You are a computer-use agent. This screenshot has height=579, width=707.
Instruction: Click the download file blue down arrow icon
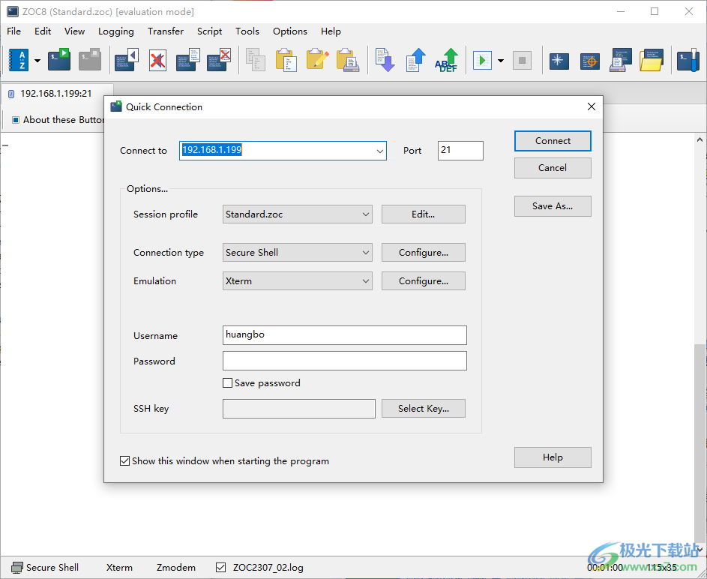385,60
